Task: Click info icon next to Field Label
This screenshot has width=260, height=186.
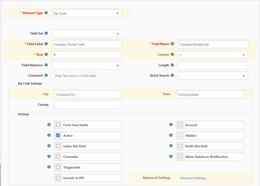Action: click(46, 44)
